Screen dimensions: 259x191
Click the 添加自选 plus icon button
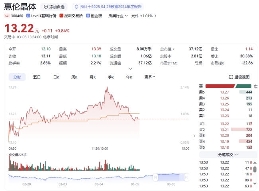(54, 7)
